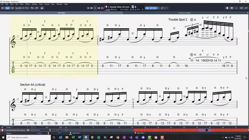
Task: Click the undo arrow in the toolbar
Action: pyautogui.click(x=32, y=8)
